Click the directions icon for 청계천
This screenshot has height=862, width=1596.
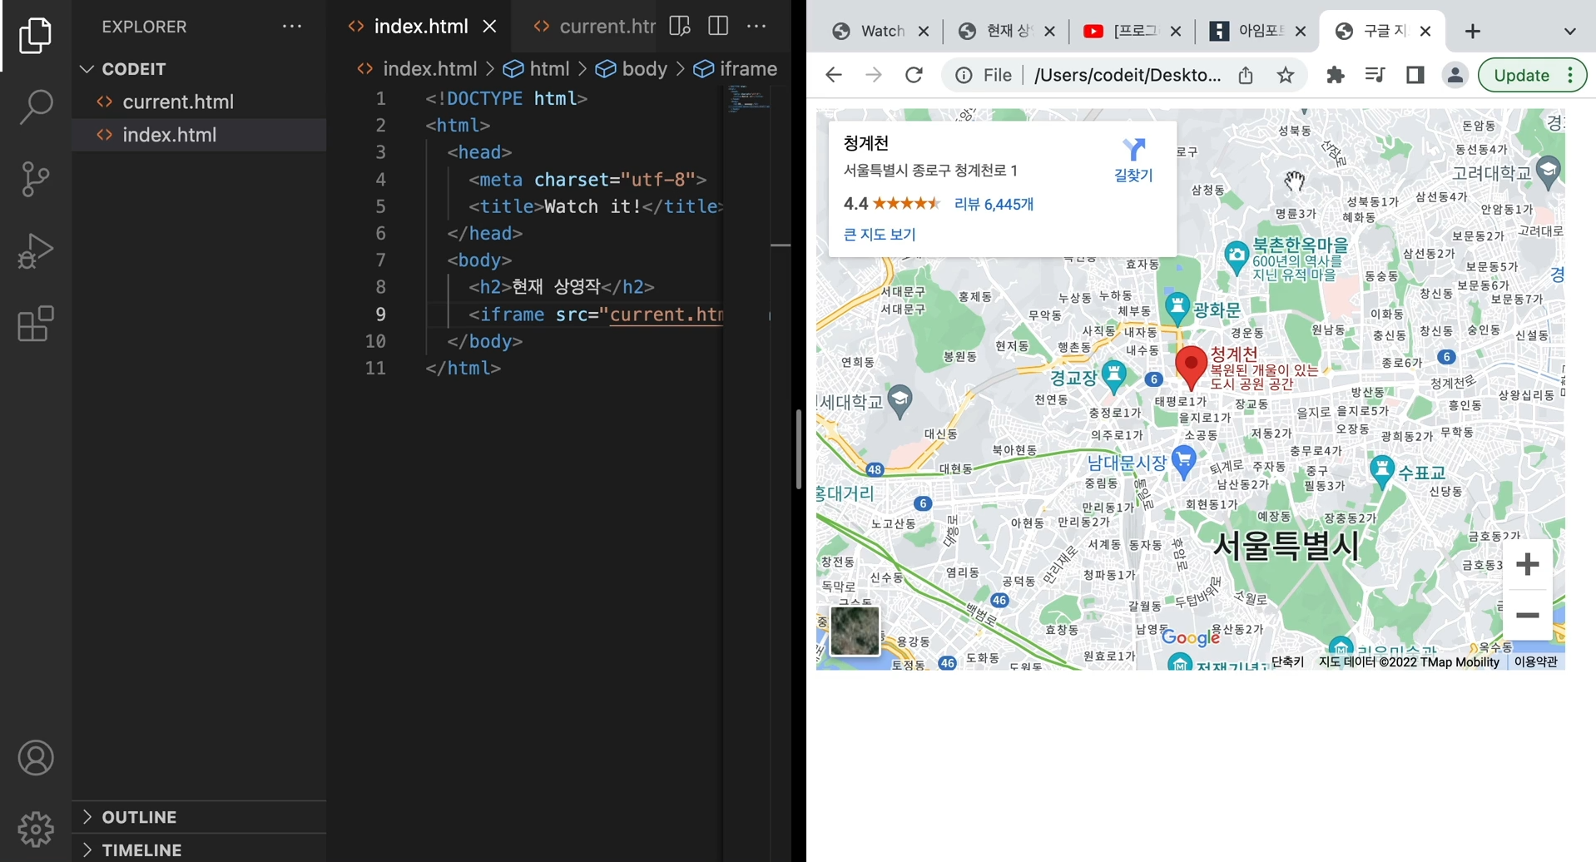pos(1133,150)
